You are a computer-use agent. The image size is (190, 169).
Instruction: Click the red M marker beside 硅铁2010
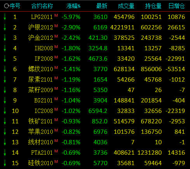(x=56, y=161)
